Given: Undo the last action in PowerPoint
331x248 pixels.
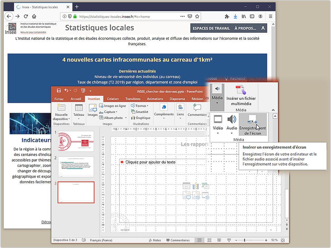Looking at the screenshot, I should click(x=67, y=91).
